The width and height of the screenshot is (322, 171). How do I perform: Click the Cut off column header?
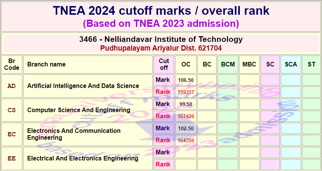pos(164,65)
